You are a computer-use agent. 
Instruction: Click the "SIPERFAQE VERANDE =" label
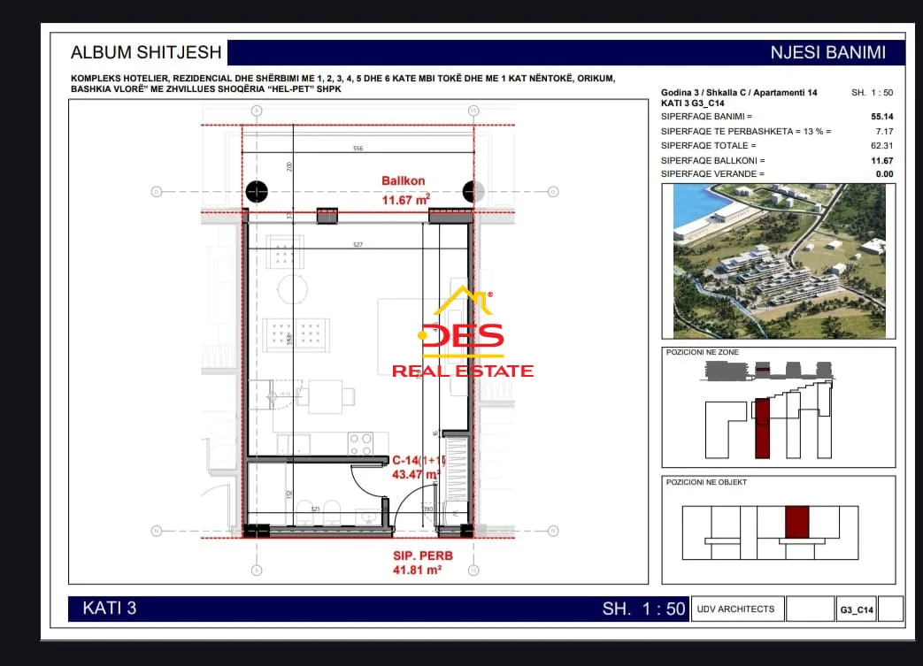pos(712,173)
